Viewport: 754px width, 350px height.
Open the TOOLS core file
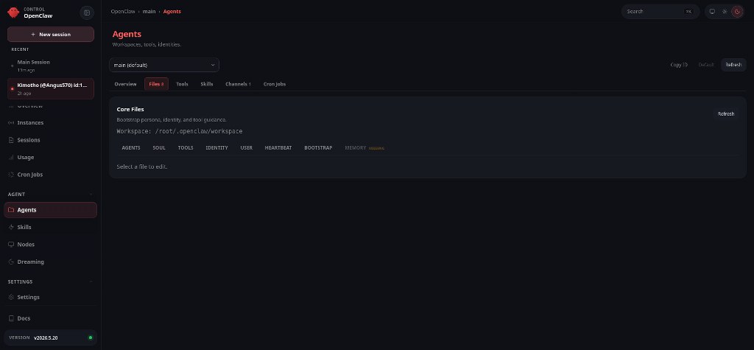point(186,148)
